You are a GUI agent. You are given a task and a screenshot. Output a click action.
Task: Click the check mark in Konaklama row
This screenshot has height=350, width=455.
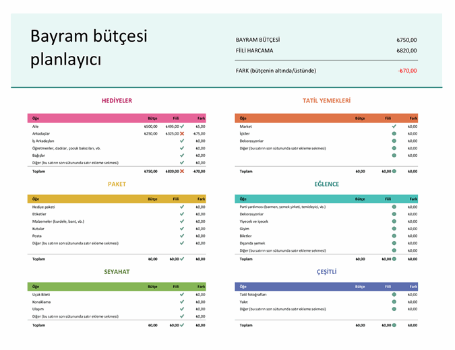click(x=182, y=302)
